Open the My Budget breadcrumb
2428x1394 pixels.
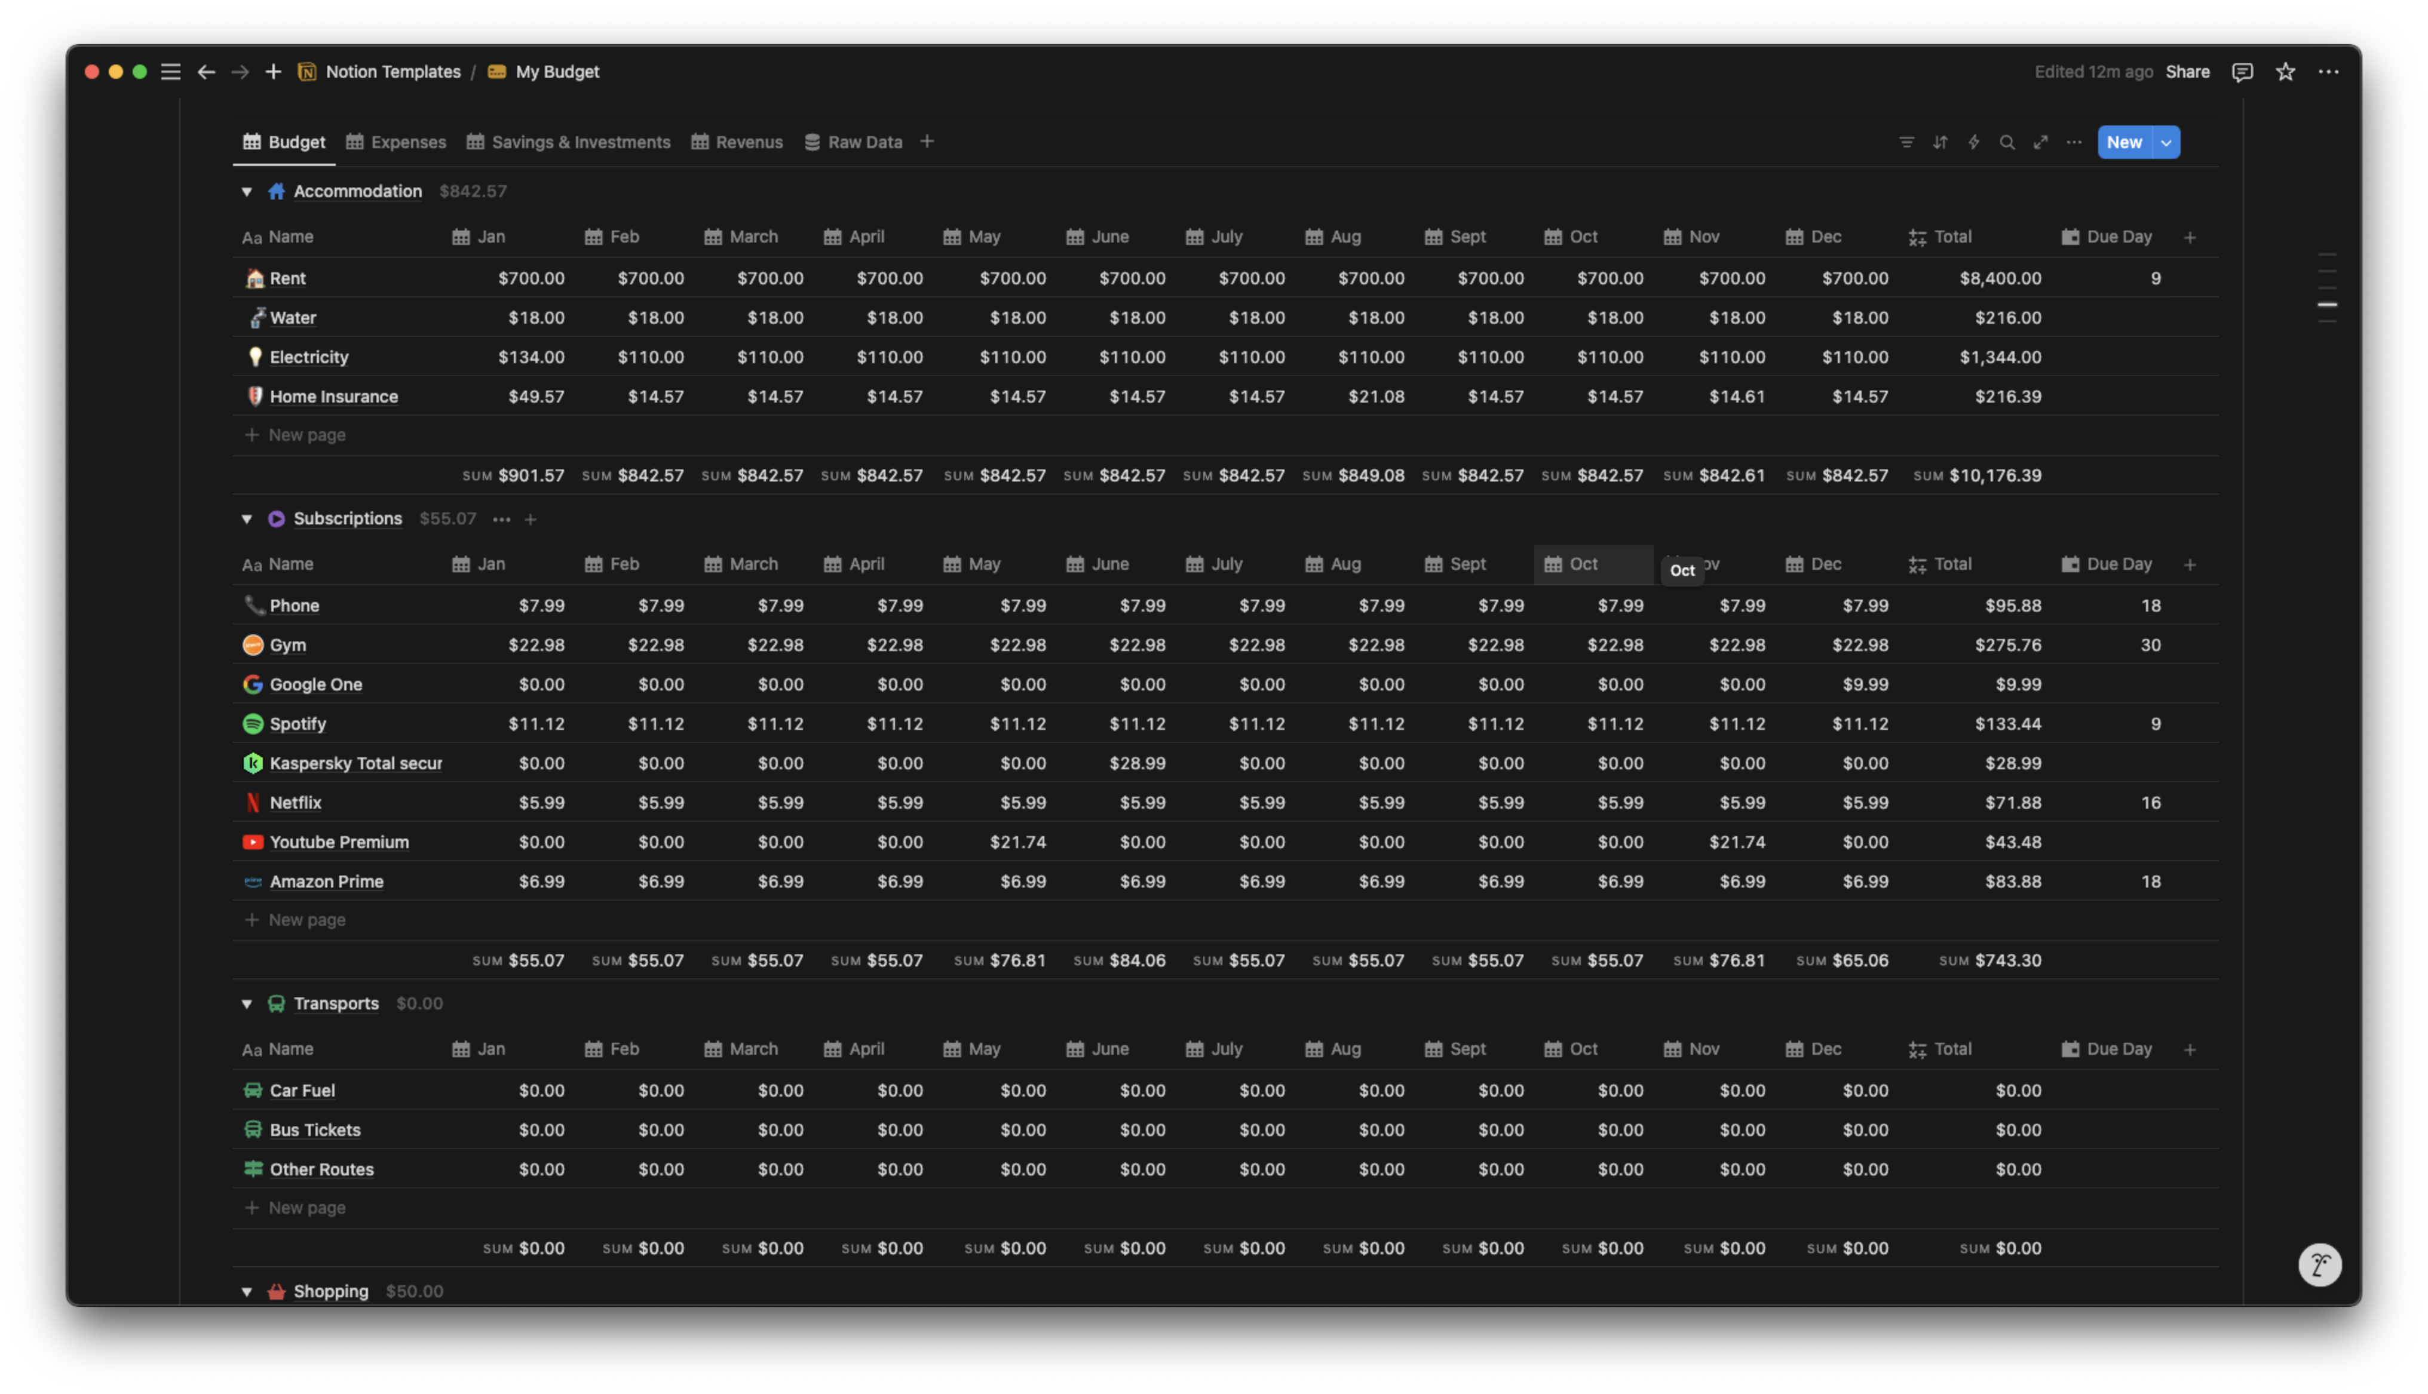543,72
